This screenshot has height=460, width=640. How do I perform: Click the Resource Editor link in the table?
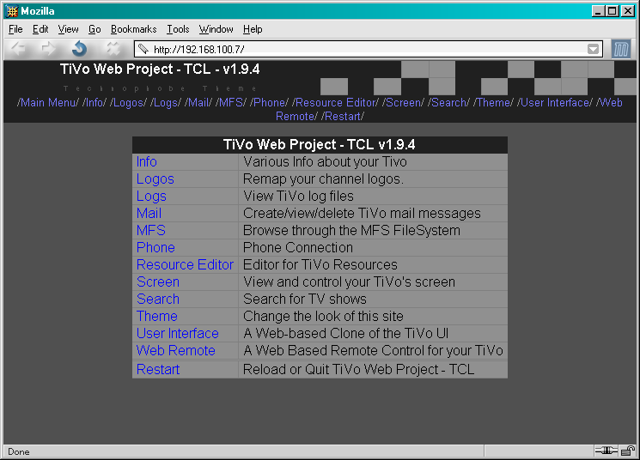(x=185, y=264)
